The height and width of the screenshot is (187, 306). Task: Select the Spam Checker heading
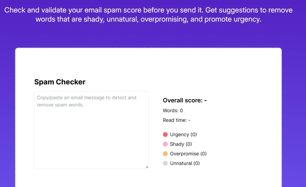60,82
